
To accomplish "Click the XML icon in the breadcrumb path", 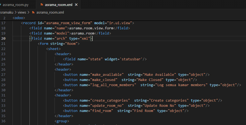I will click(33, 12).
